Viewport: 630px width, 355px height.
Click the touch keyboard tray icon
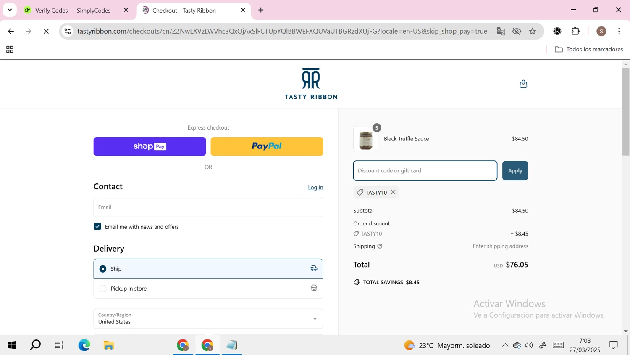(558, 345)
